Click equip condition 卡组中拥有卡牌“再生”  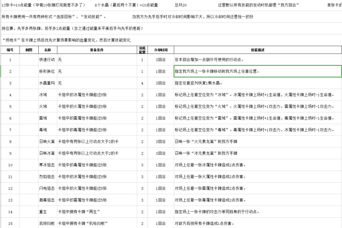point(97,212)
